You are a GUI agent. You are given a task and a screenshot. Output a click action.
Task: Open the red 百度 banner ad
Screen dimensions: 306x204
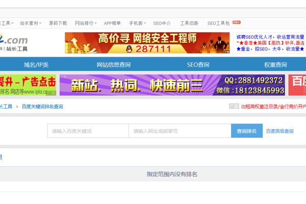coord(297,85)
